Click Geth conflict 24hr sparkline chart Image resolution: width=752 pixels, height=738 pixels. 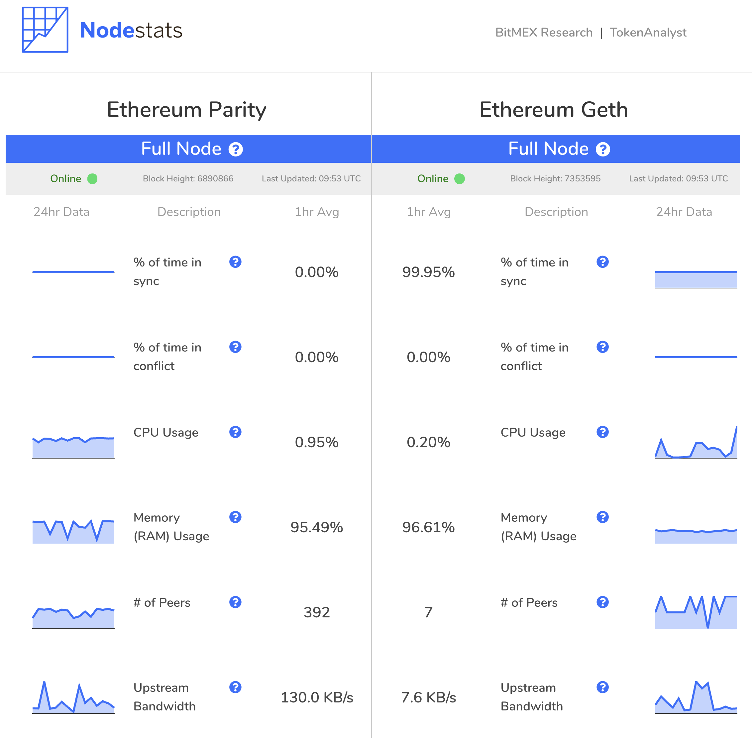coord(696,357)
